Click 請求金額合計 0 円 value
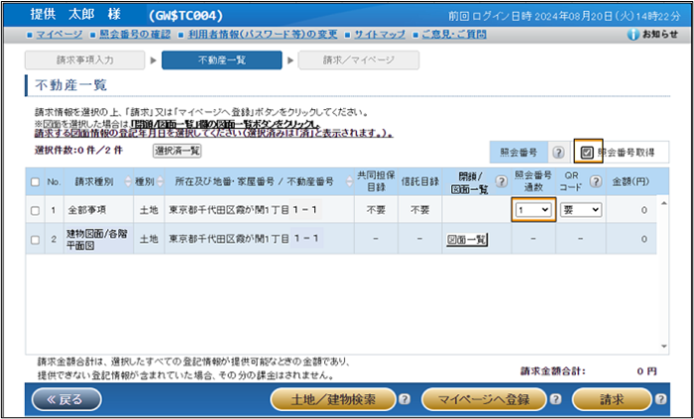 (x=647, y=371)
